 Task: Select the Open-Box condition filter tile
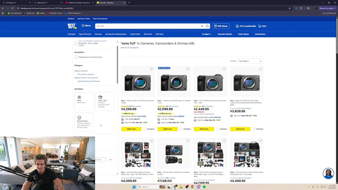coord(105,101)
